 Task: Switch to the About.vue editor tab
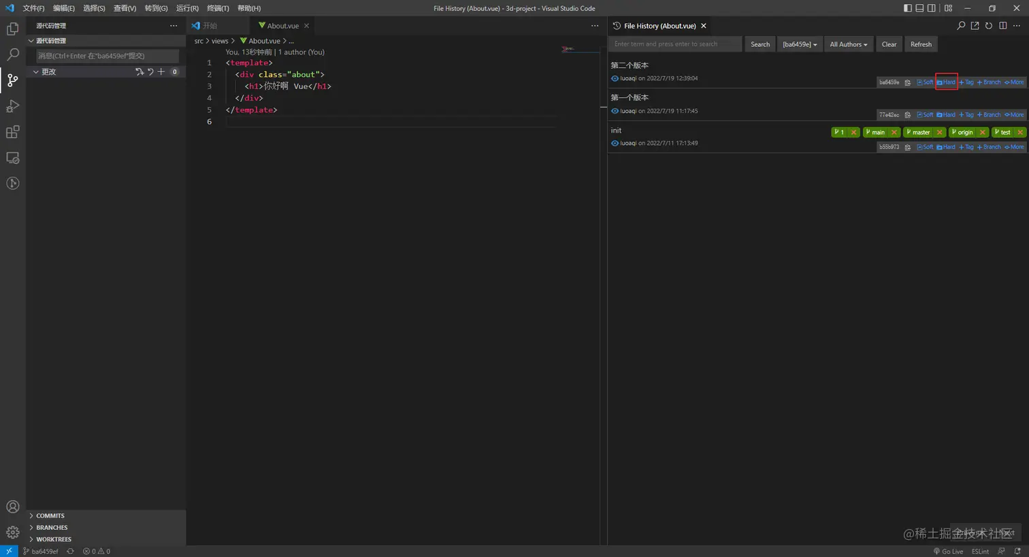pyautogui.click(x=282, y=26)
